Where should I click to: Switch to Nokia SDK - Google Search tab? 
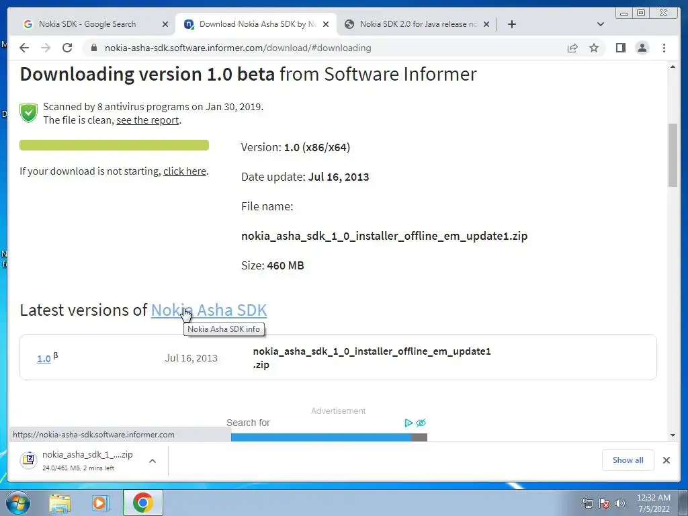coord(87,24)
